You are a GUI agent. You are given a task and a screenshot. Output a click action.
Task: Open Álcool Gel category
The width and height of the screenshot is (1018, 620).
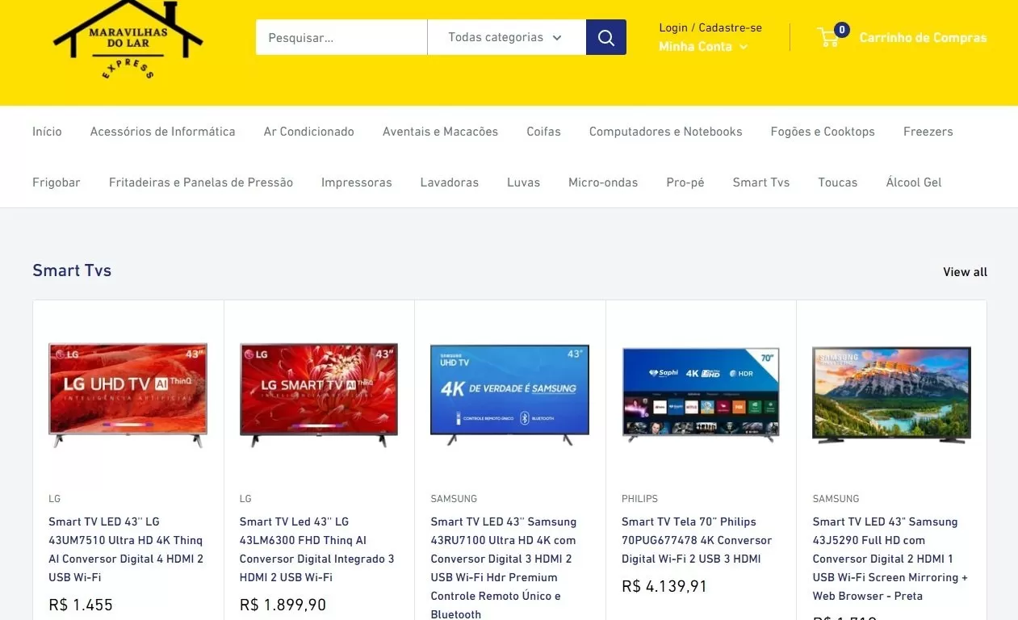(914, 182)
